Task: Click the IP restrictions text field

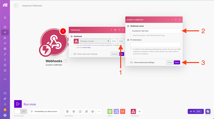Action: click(155, 45)
